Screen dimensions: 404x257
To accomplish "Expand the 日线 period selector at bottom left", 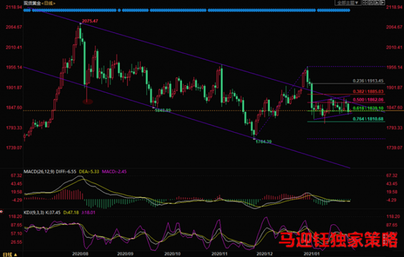I will click(x=10, y=254).
